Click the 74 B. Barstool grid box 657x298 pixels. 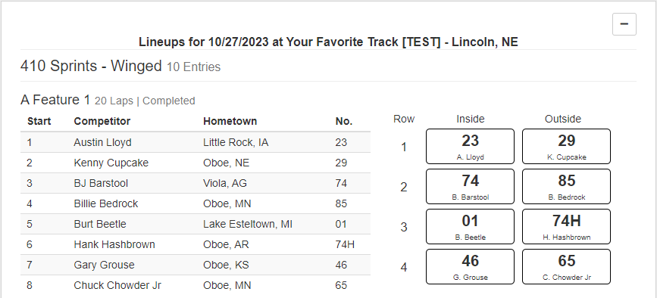470,186
